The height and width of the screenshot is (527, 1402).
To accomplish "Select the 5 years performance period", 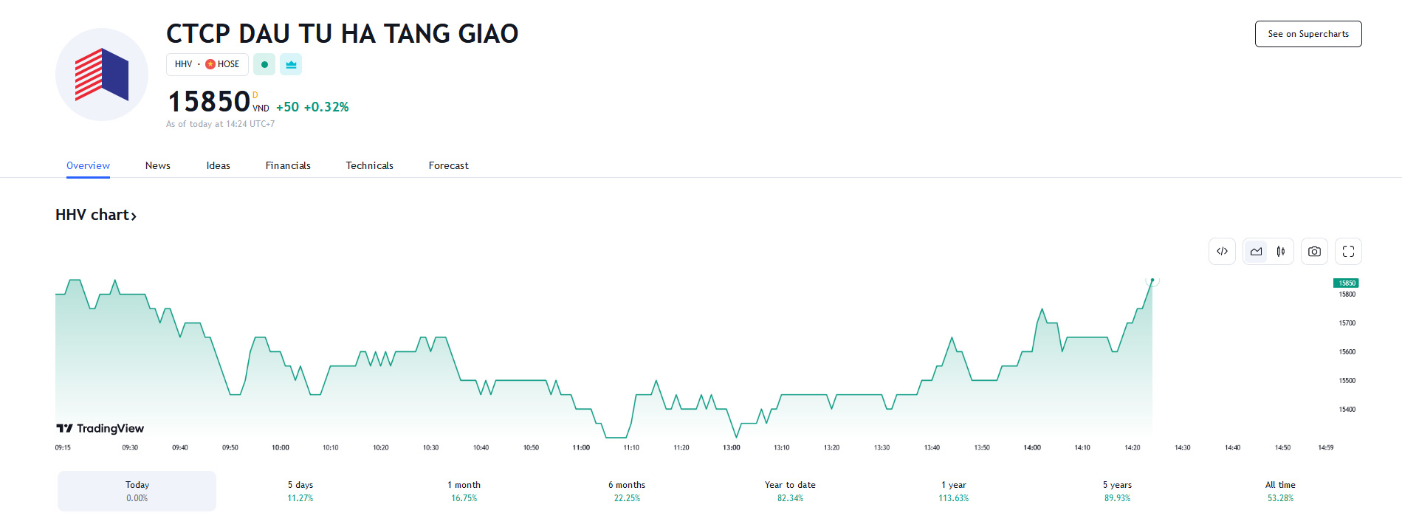I will click(1116, 490).
